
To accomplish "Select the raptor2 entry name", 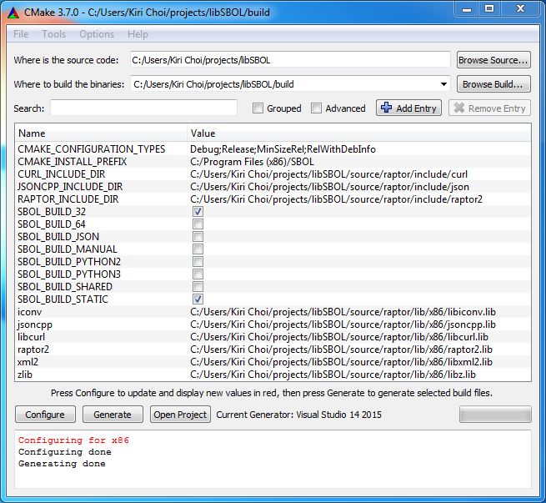I will [33, 350].
